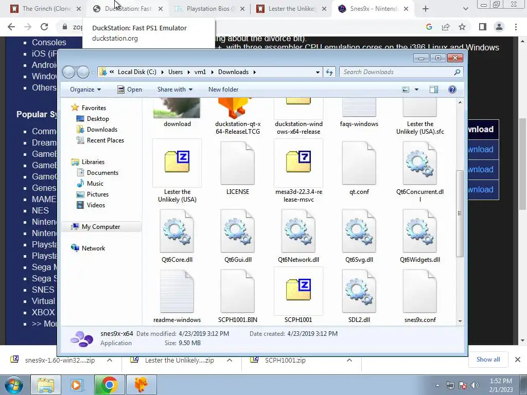Viewport: 527px width, 395px height.
Task: Open DuckStation from the taskbar
Action: point(141,385)
